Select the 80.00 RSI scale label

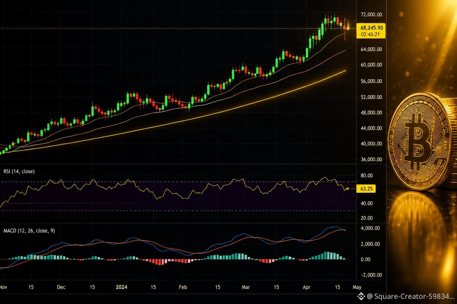pyautogui.click(x=367, y=175)
